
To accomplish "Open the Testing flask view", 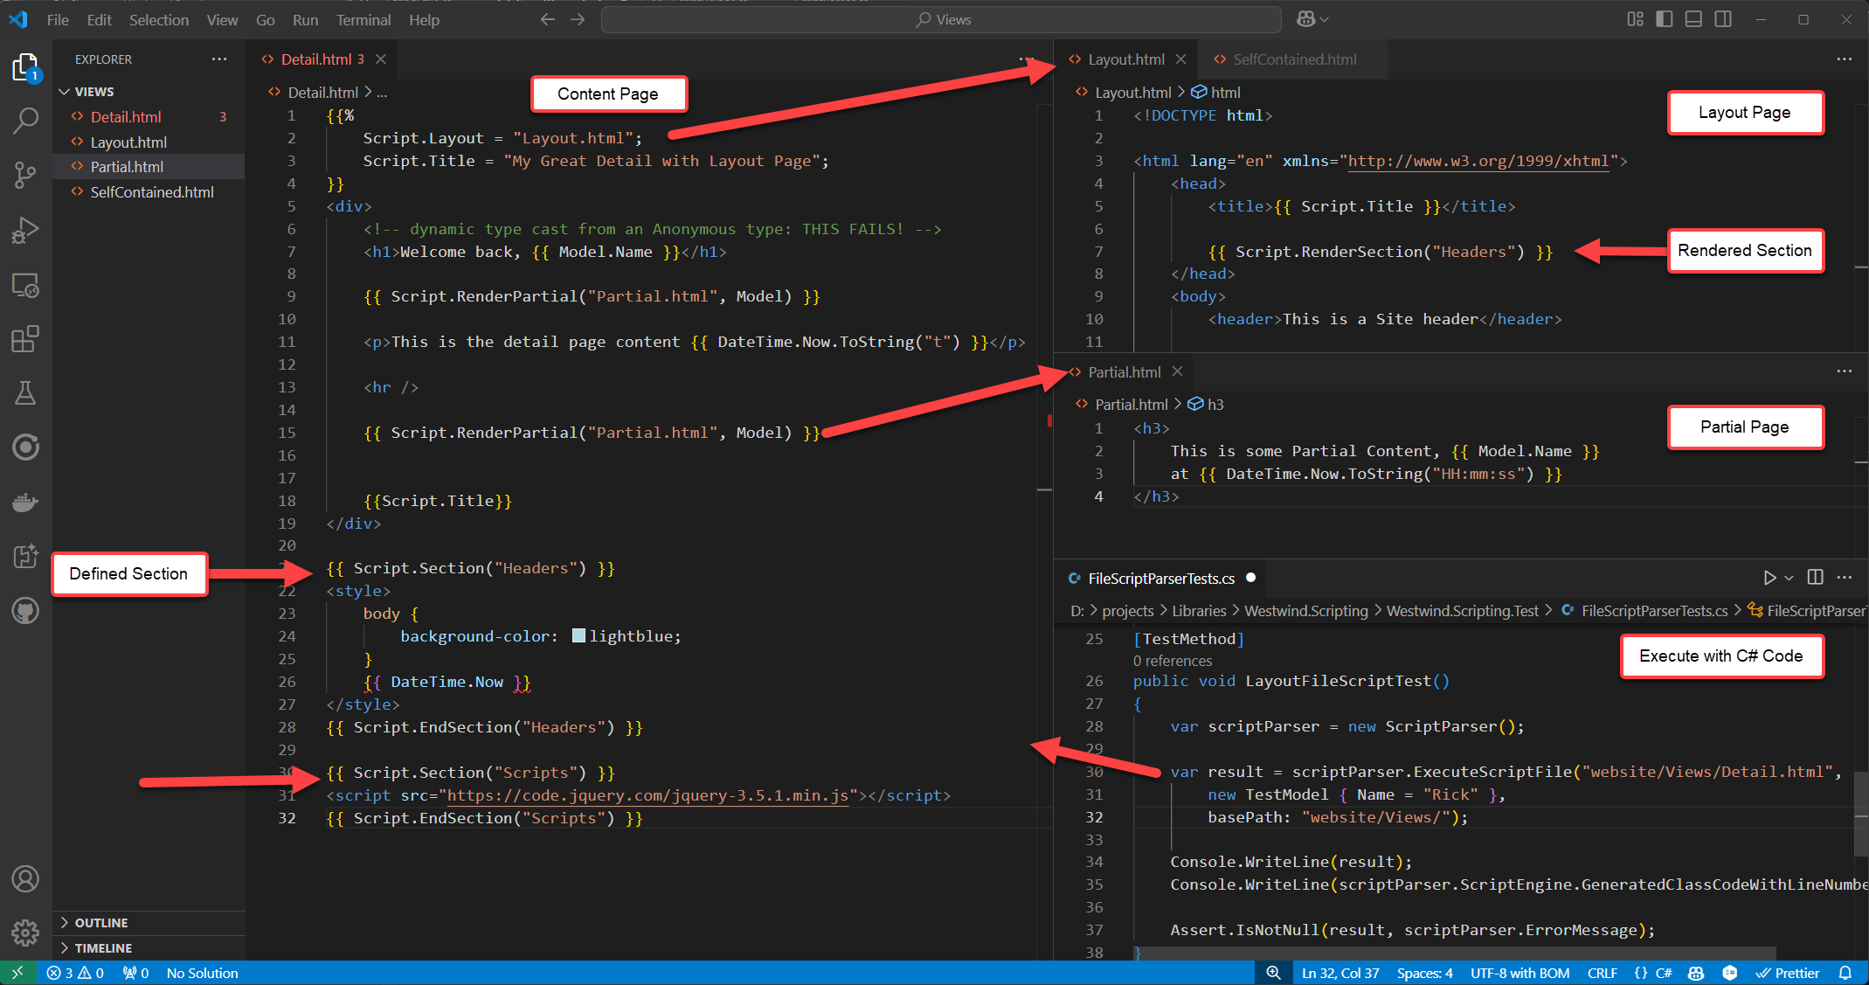I will coord(25,393).
